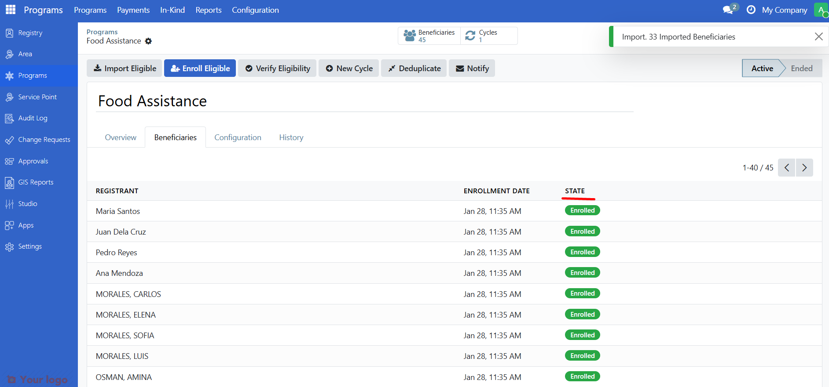This screenshot has width=829, height=387.
Task: Dismiss the Imported Beneficiaries notification
Action: [818, 36]
